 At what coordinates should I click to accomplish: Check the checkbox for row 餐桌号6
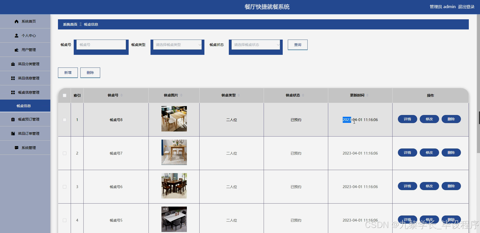point(65,187)
